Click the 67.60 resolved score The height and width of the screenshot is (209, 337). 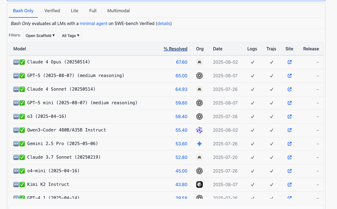pyautogui.click(x=182, y=62)
